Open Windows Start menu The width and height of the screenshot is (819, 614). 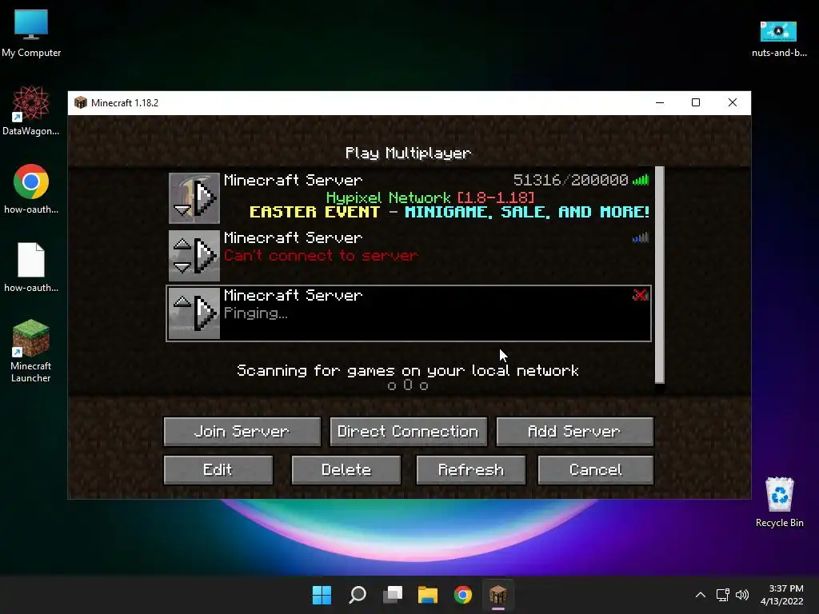coord(322,595)
